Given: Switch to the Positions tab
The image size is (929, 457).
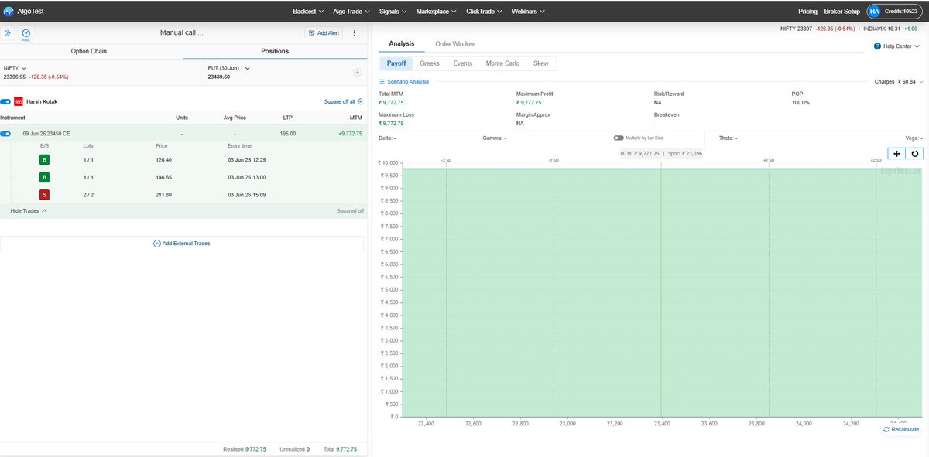Looking at the screenshot, I should coord(275,51).
